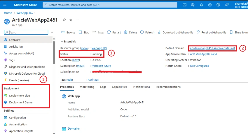Click the Restart toolbar button

114,32
